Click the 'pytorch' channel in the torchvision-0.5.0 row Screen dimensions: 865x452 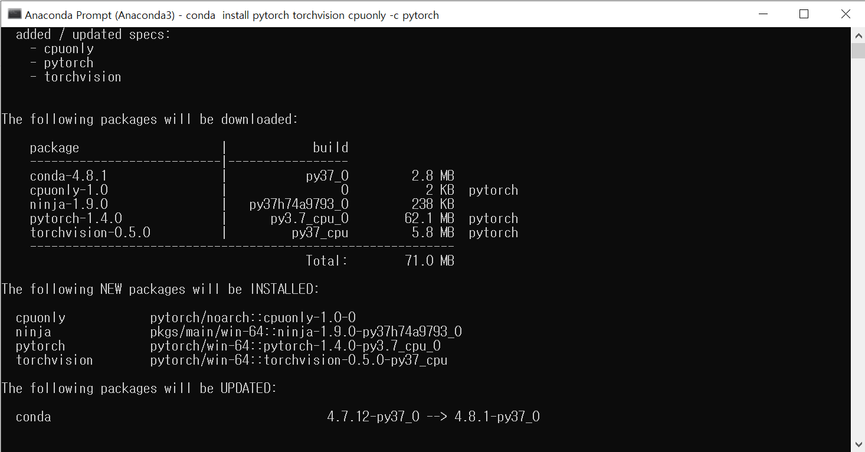[x=493, y=233]
